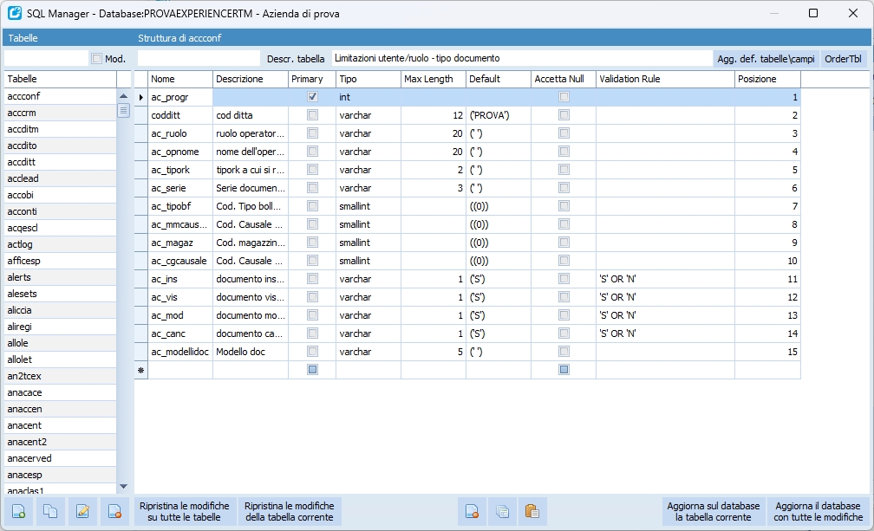Viewport: 874px width, 531px height.
Task: Click the copy fields icon
Action: [502, 511]
